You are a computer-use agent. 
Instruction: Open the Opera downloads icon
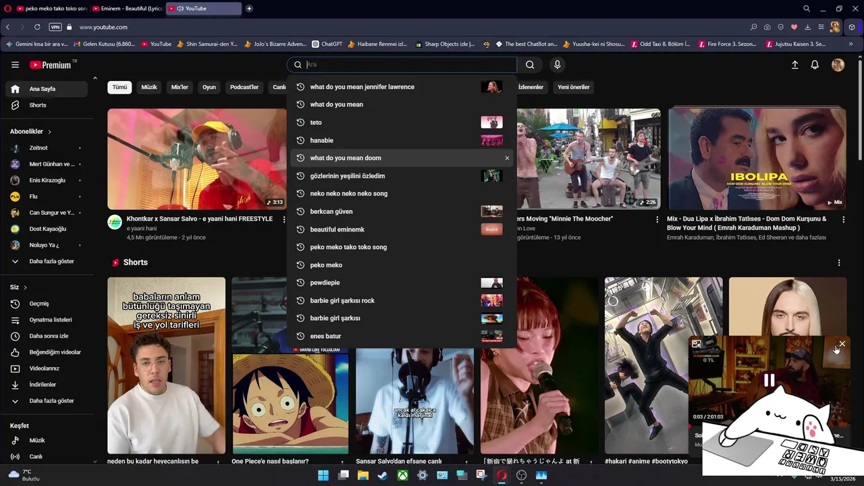808,27
